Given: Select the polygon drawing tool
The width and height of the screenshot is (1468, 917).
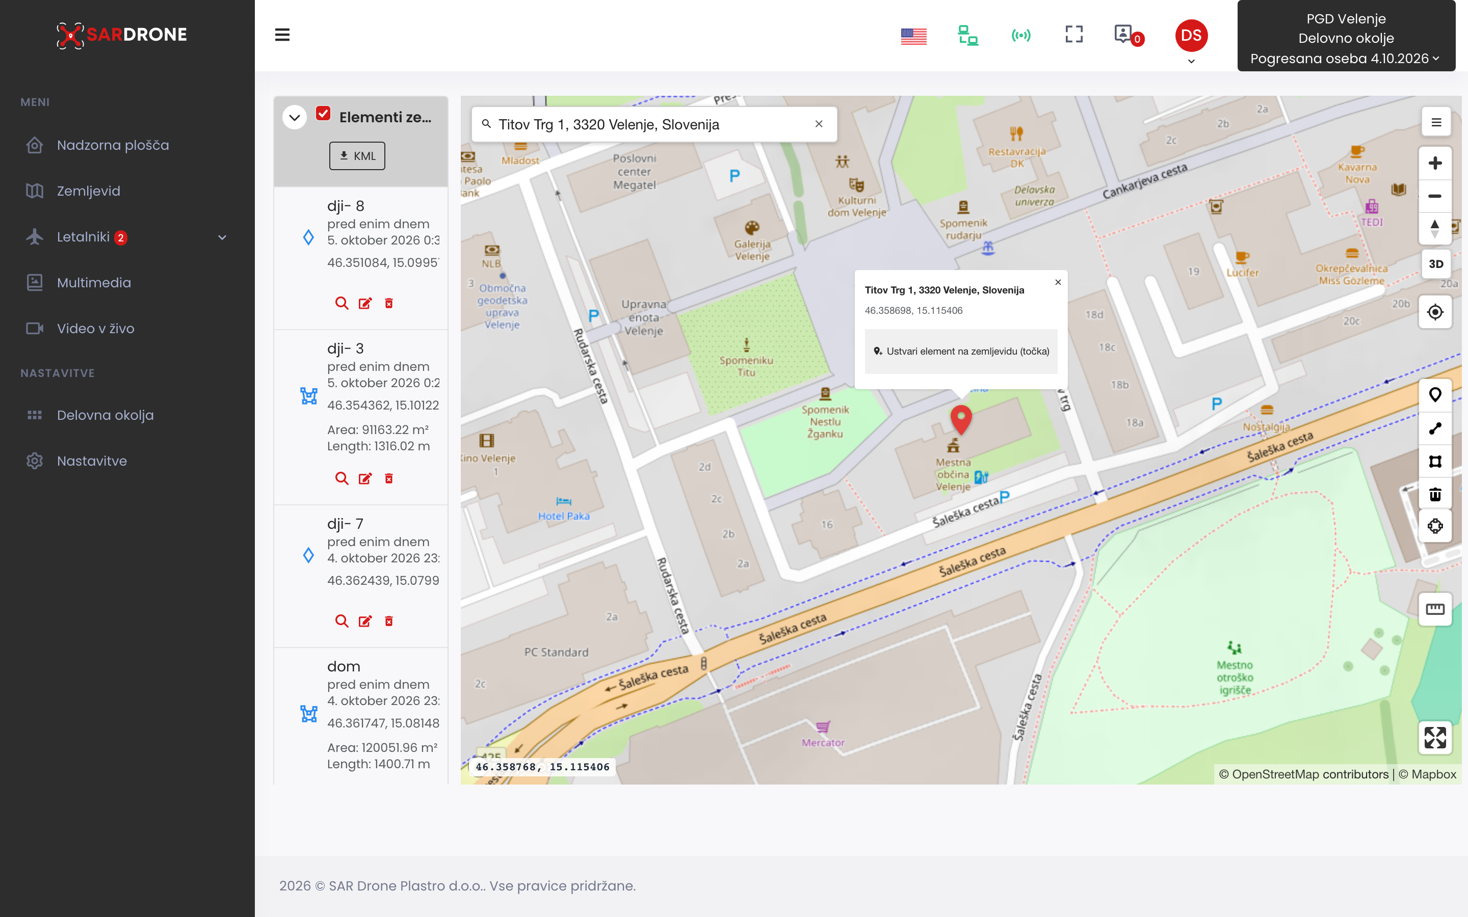Looking at the screenshot, I should point(1435,461).
